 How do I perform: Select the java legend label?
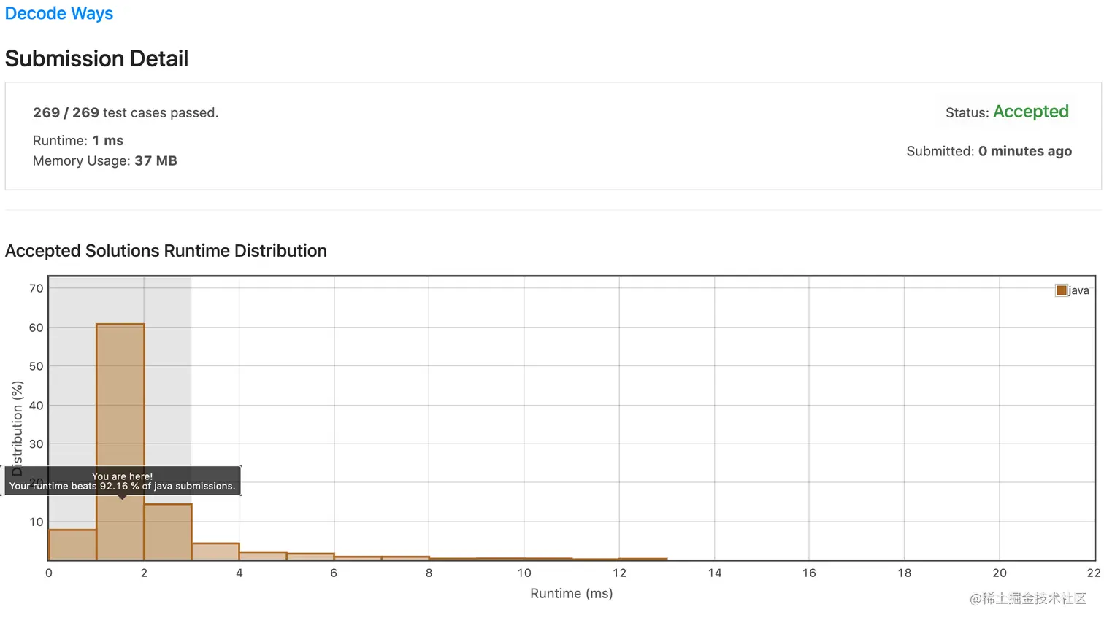[1078, 290]
